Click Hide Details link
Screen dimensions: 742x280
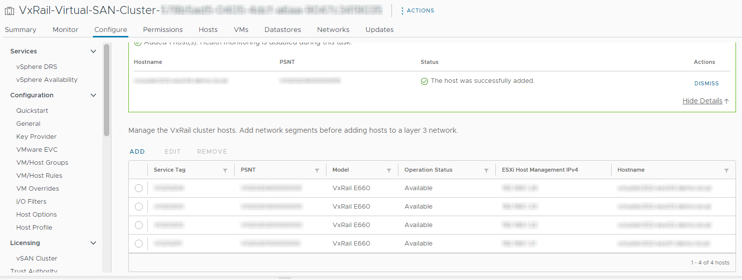[x=703, y=101]
